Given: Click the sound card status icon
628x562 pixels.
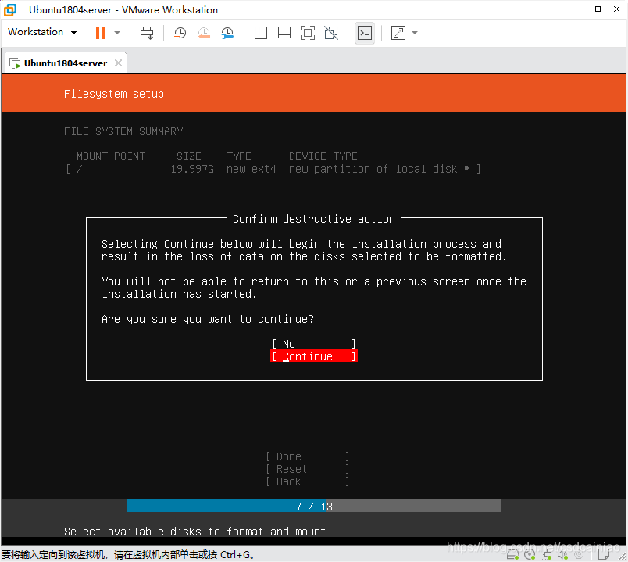Looking at the screenshot, I should (562, 555).
